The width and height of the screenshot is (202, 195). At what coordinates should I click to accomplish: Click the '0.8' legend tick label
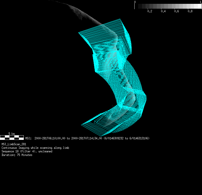pos(190,11)
